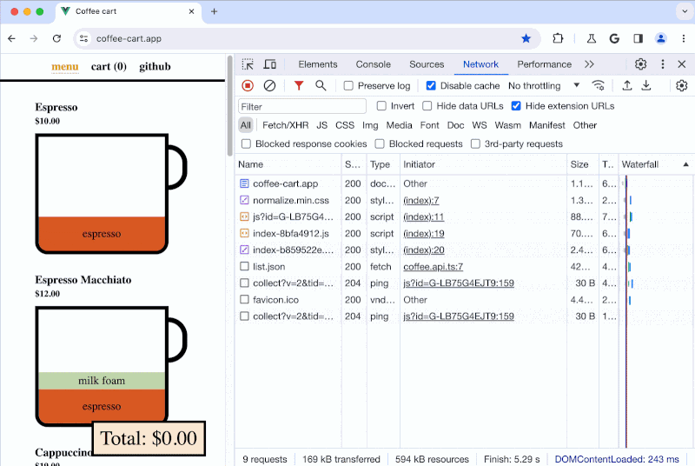Filter requests by Img type

point(370,125)
